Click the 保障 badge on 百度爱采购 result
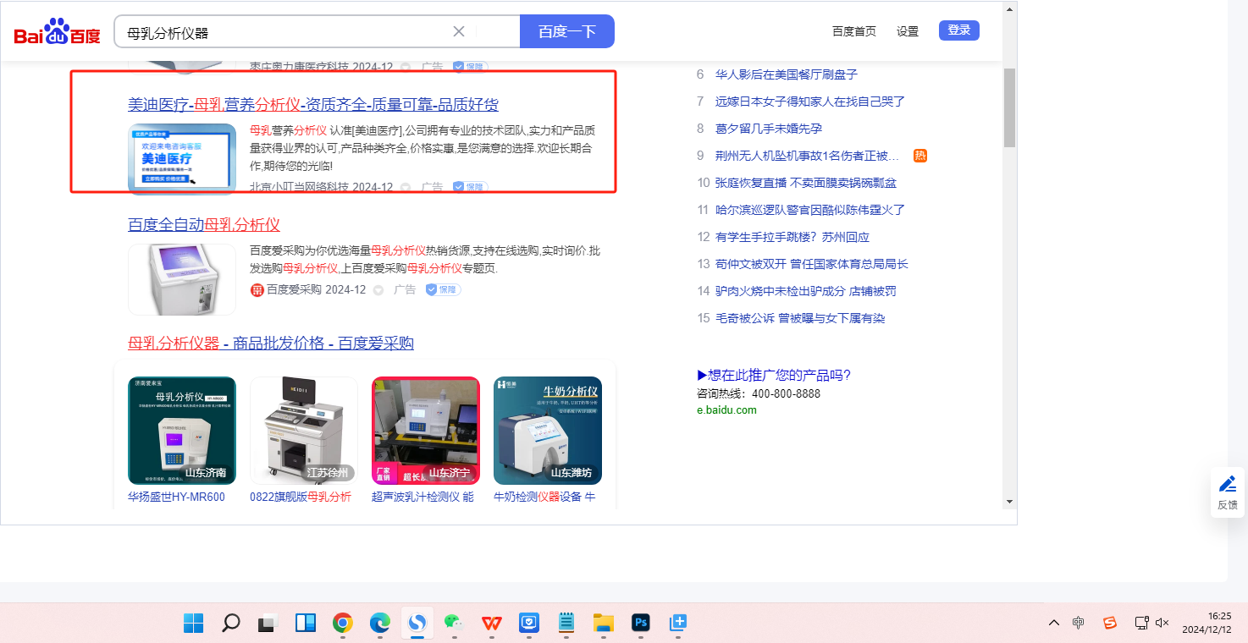Screen dimensions: 1248x643 (443, 289)
